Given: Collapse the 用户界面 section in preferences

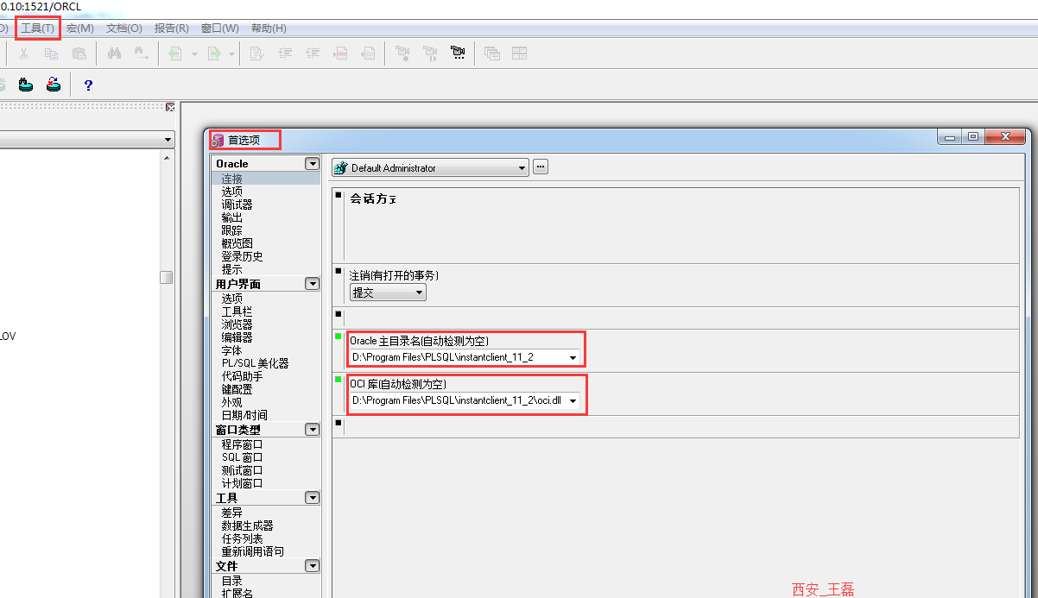Looking at the screenshot, I should 312,284.
